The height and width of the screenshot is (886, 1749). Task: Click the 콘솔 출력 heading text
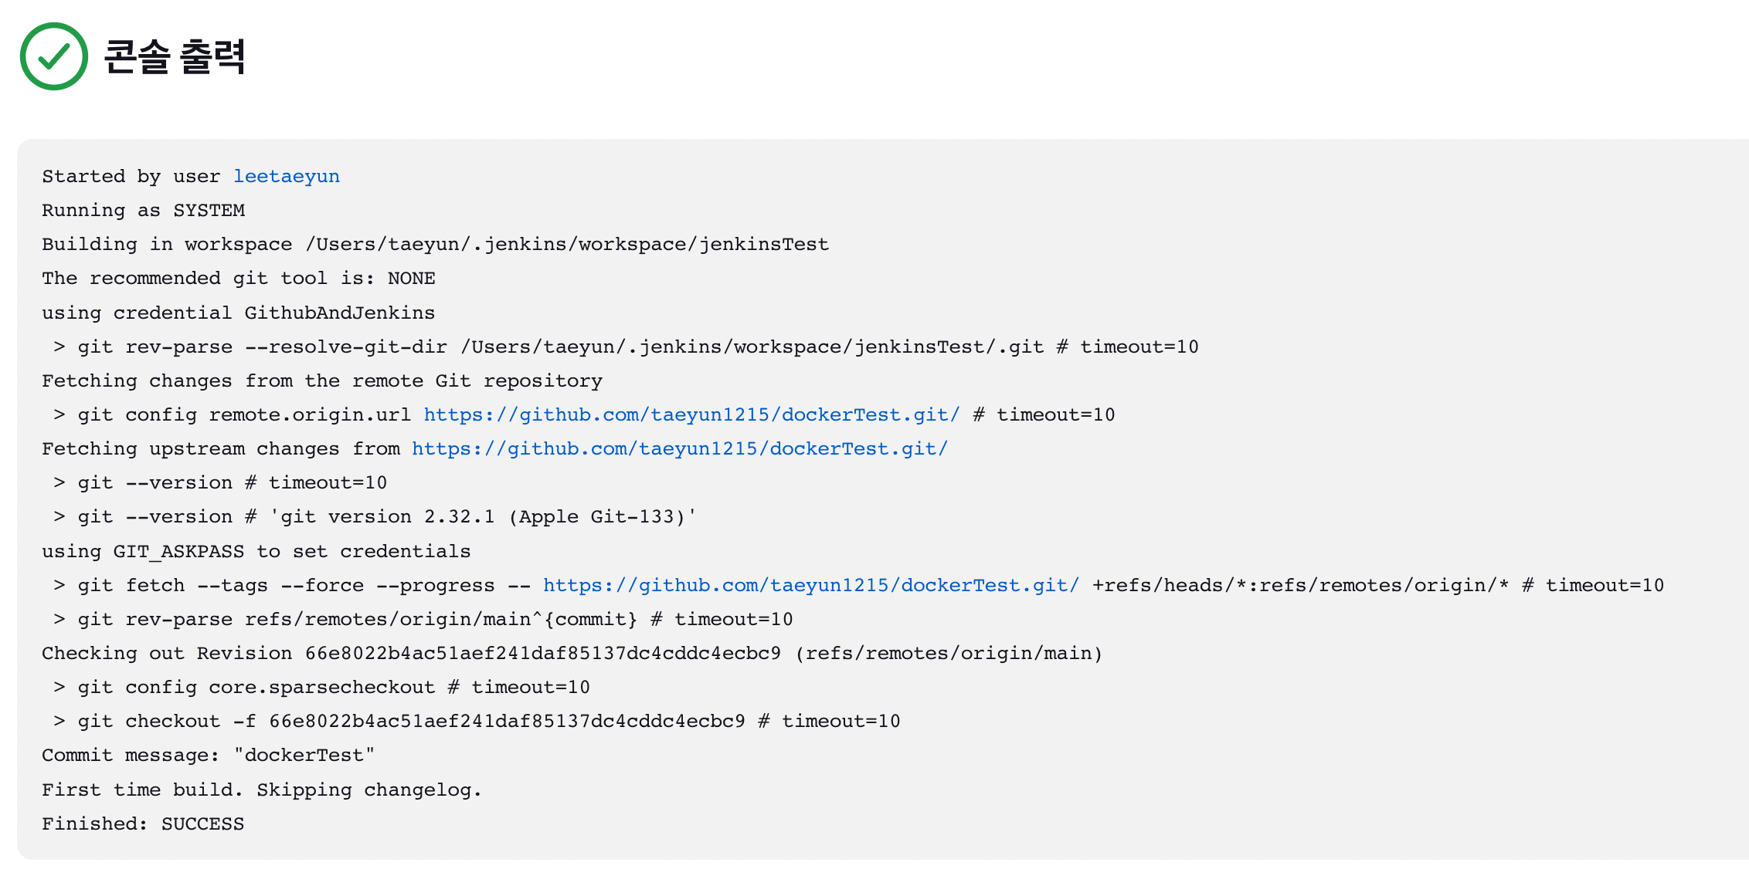pos(175,57)
